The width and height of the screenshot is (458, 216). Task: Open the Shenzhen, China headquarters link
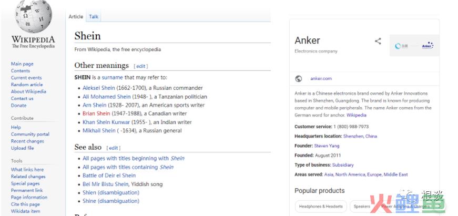pos(360,136)
